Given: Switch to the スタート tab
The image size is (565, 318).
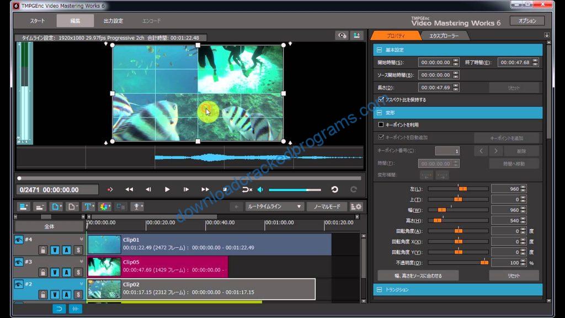Looking at the screenshot, I should pyautogui.click(x=37, y=21).
